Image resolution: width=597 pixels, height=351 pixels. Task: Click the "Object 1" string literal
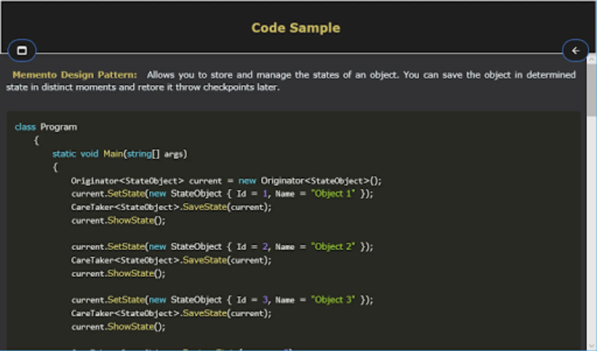pyautogui.click(x=333, y=194)
